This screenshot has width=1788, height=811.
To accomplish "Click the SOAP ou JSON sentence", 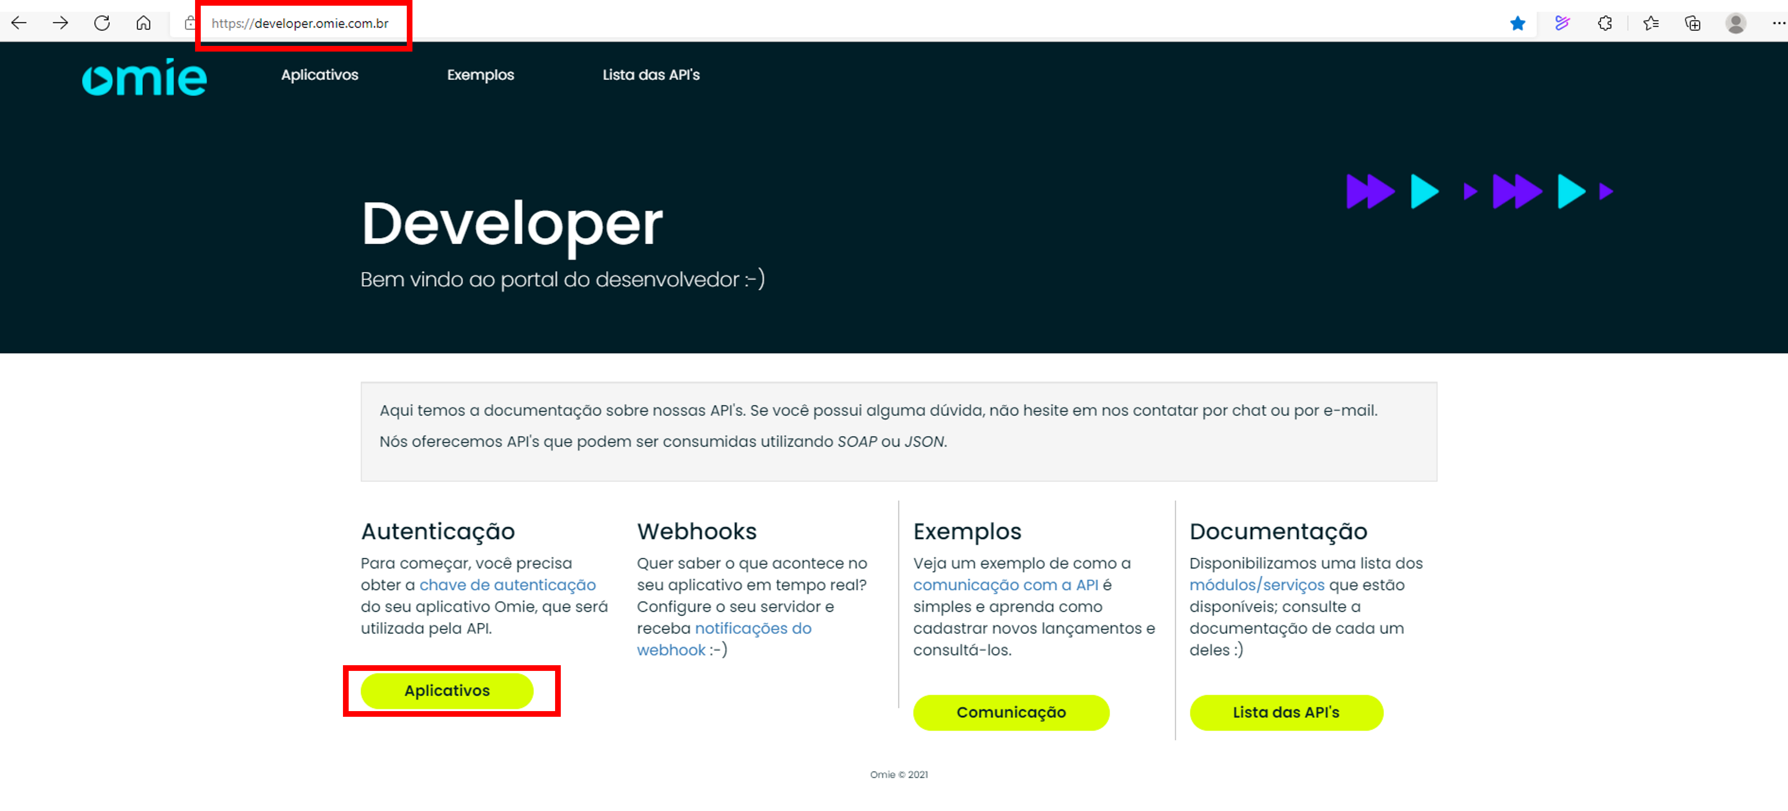I will (x=663, y=441).
